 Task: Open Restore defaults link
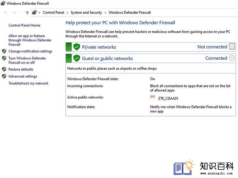(21, 69)
